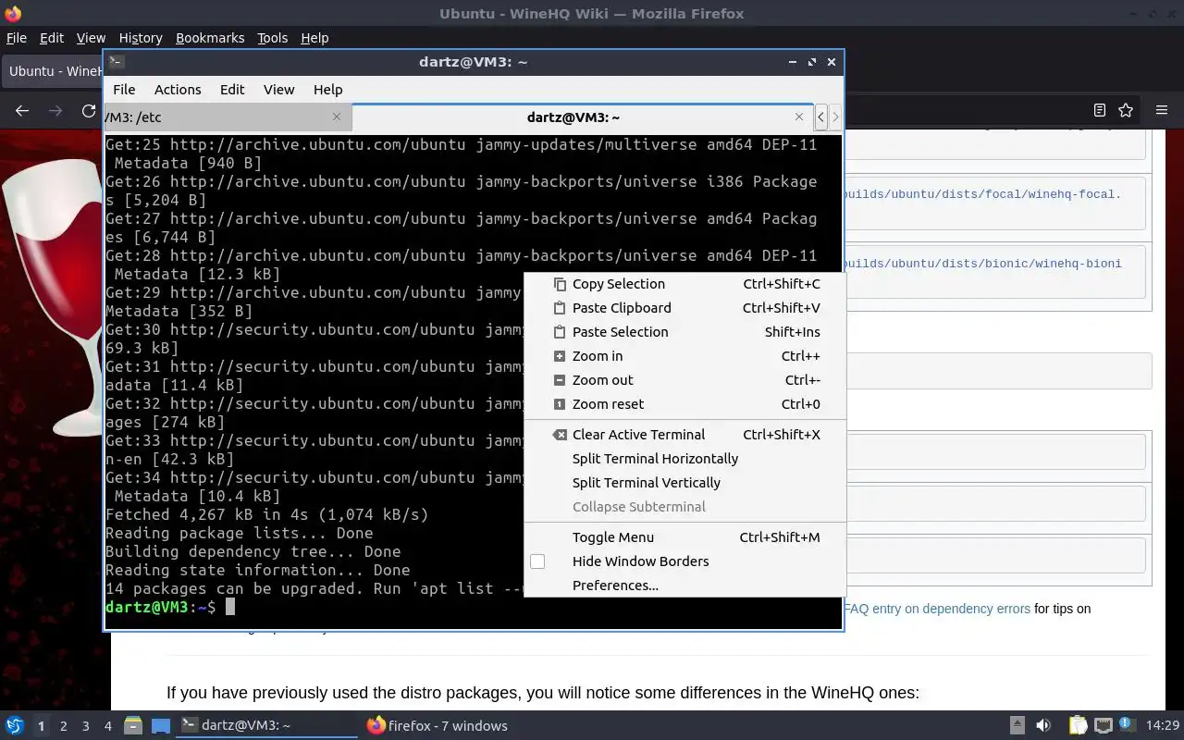Click the left tab arrow in the terminal
This screenshot has width=1184, height=740.
pyautogui.click(x=820, y=117)
